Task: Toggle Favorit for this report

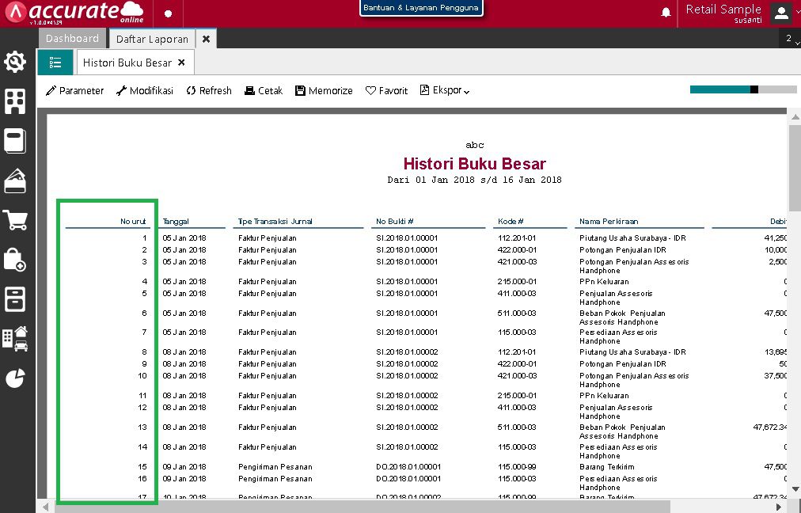Action: (386, 90)
